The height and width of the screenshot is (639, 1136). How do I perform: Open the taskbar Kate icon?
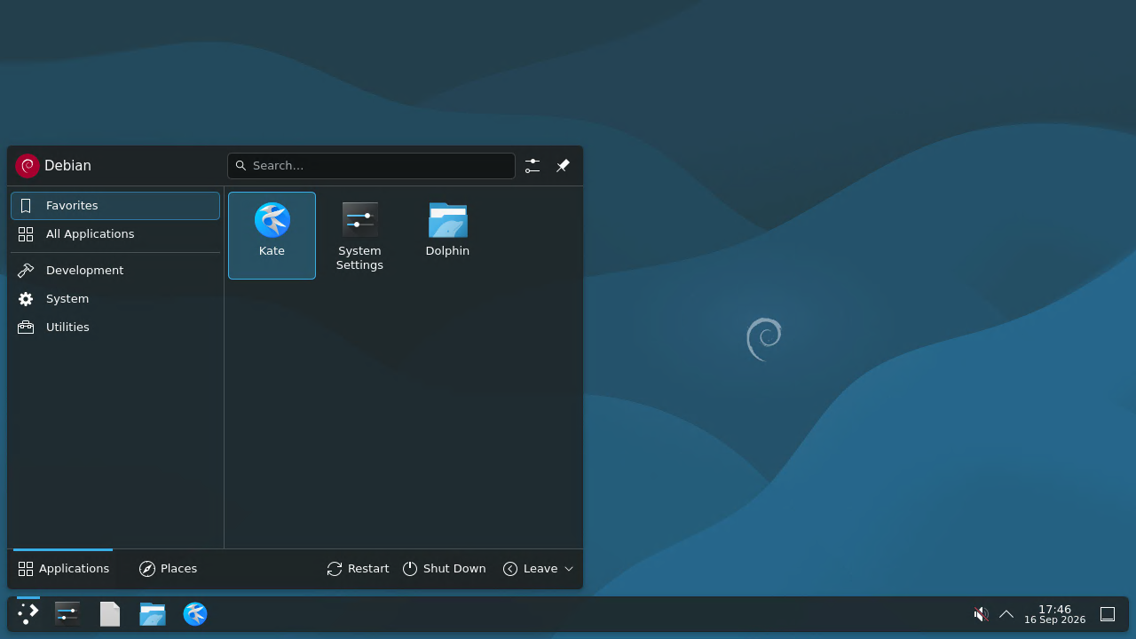point(195,614)
